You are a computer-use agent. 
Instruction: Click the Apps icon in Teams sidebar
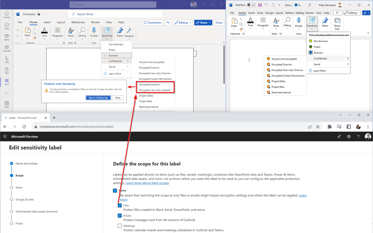[7, 103]
